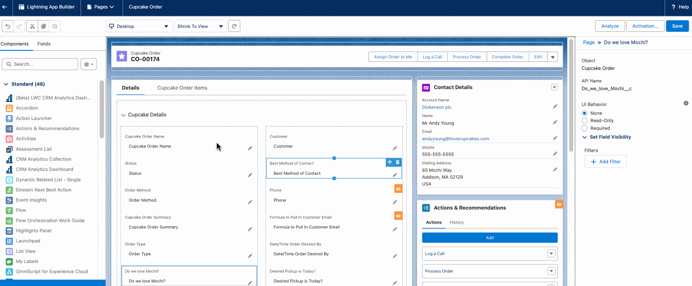692x286 pixels.
Task: Open the Cupcake Order Items tab
Action: (182, 88)
